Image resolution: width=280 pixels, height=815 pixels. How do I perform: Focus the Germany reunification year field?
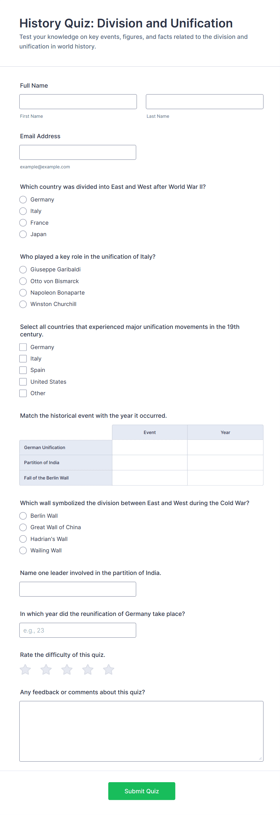click(77, 630)
